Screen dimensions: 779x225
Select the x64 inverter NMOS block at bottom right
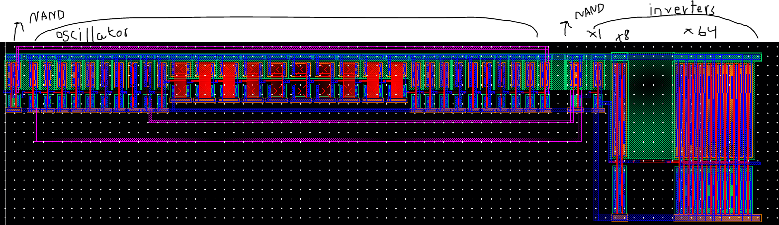[714, 190]
